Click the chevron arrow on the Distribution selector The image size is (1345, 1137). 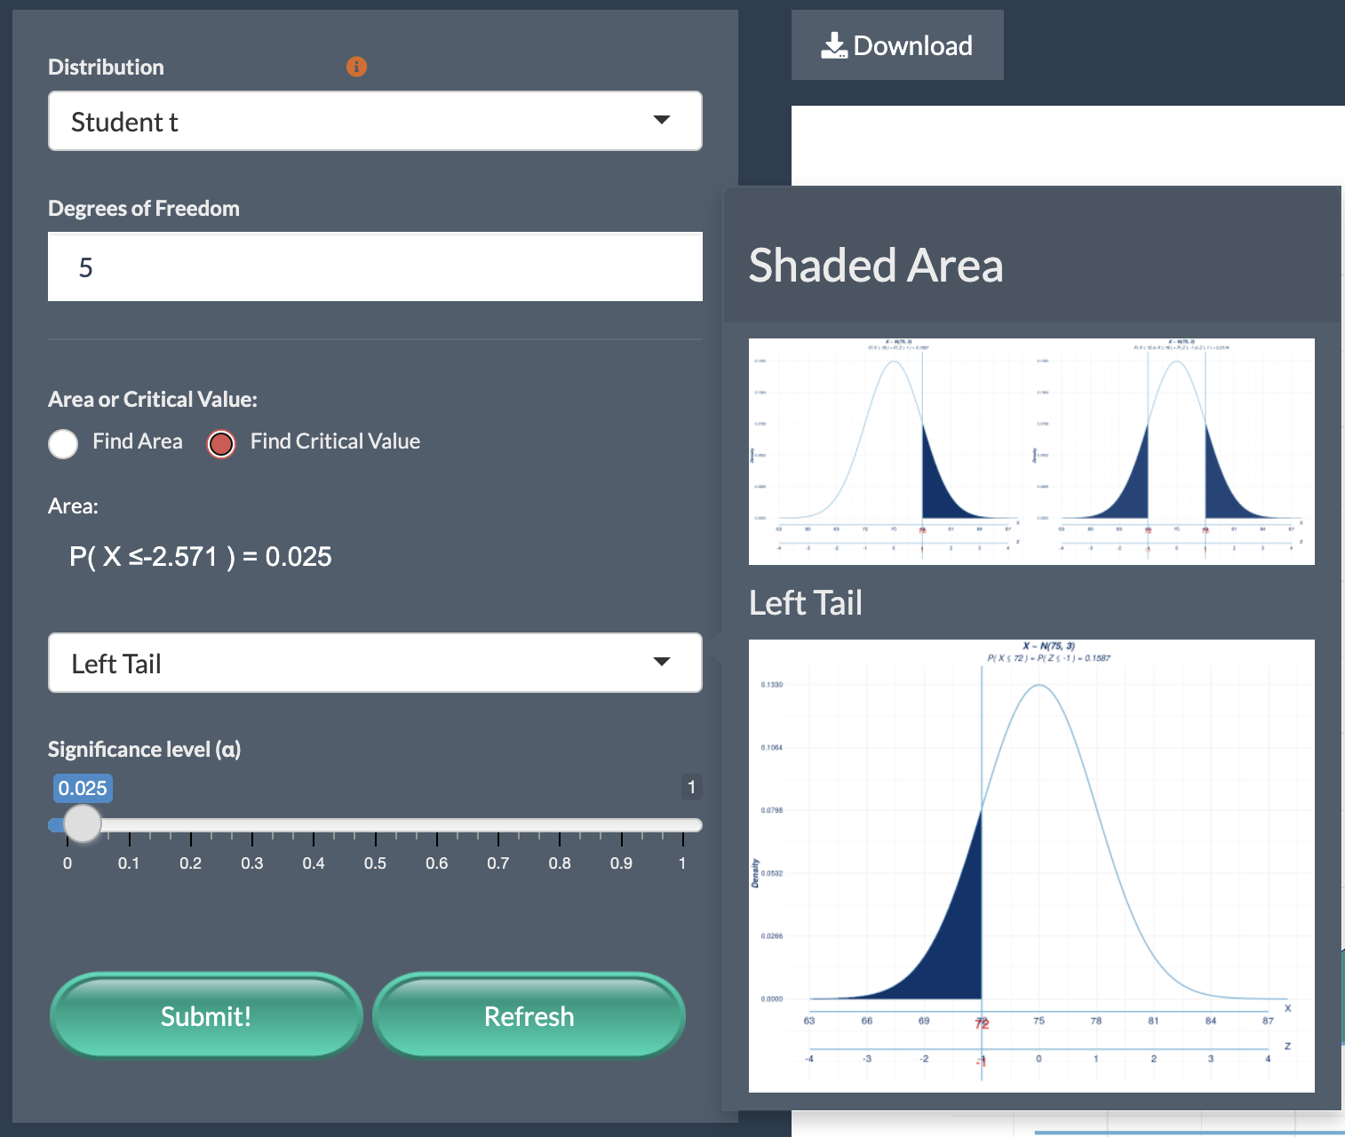[x=661, y=120]
